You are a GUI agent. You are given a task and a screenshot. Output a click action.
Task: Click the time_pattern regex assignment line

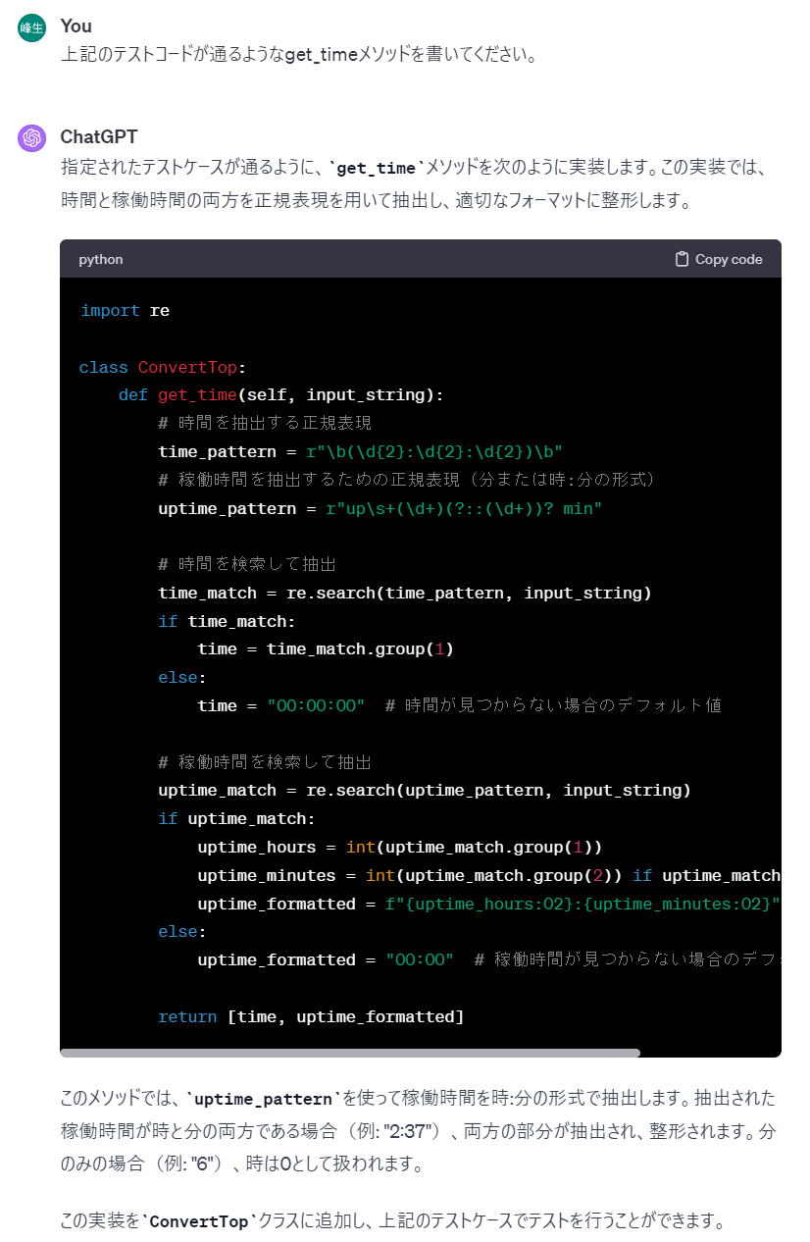point(360,451)
